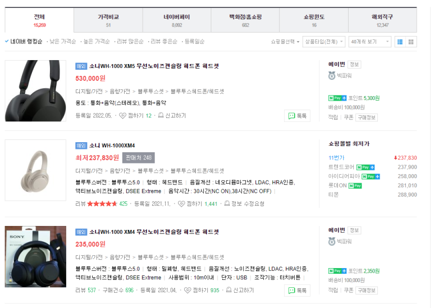Click 구매정보 button in third seller box
434x308 pixels.
click(367, 290)
